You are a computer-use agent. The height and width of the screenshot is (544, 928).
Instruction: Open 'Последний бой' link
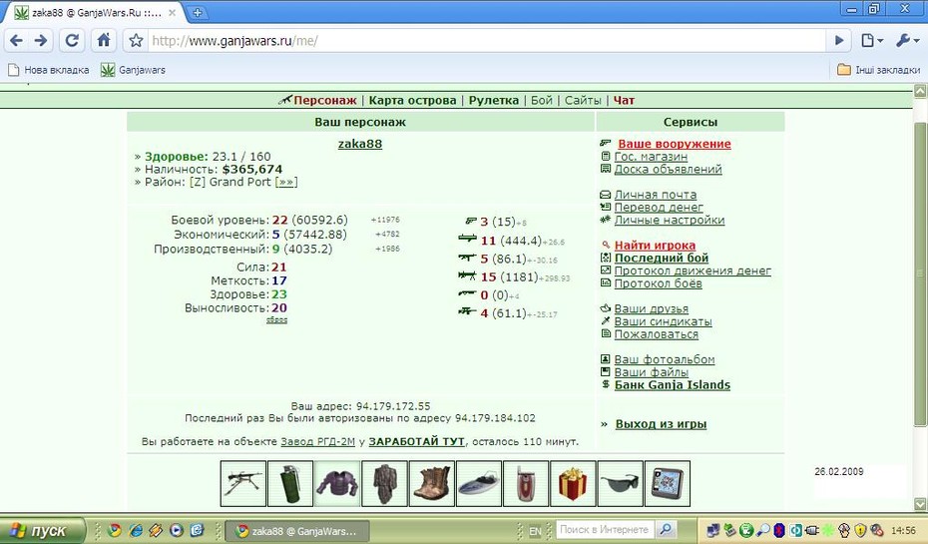[662, 258]
